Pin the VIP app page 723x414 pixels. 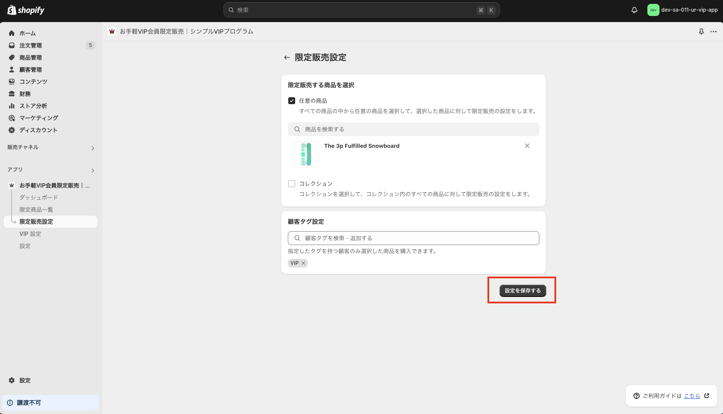tap(701, 31)
